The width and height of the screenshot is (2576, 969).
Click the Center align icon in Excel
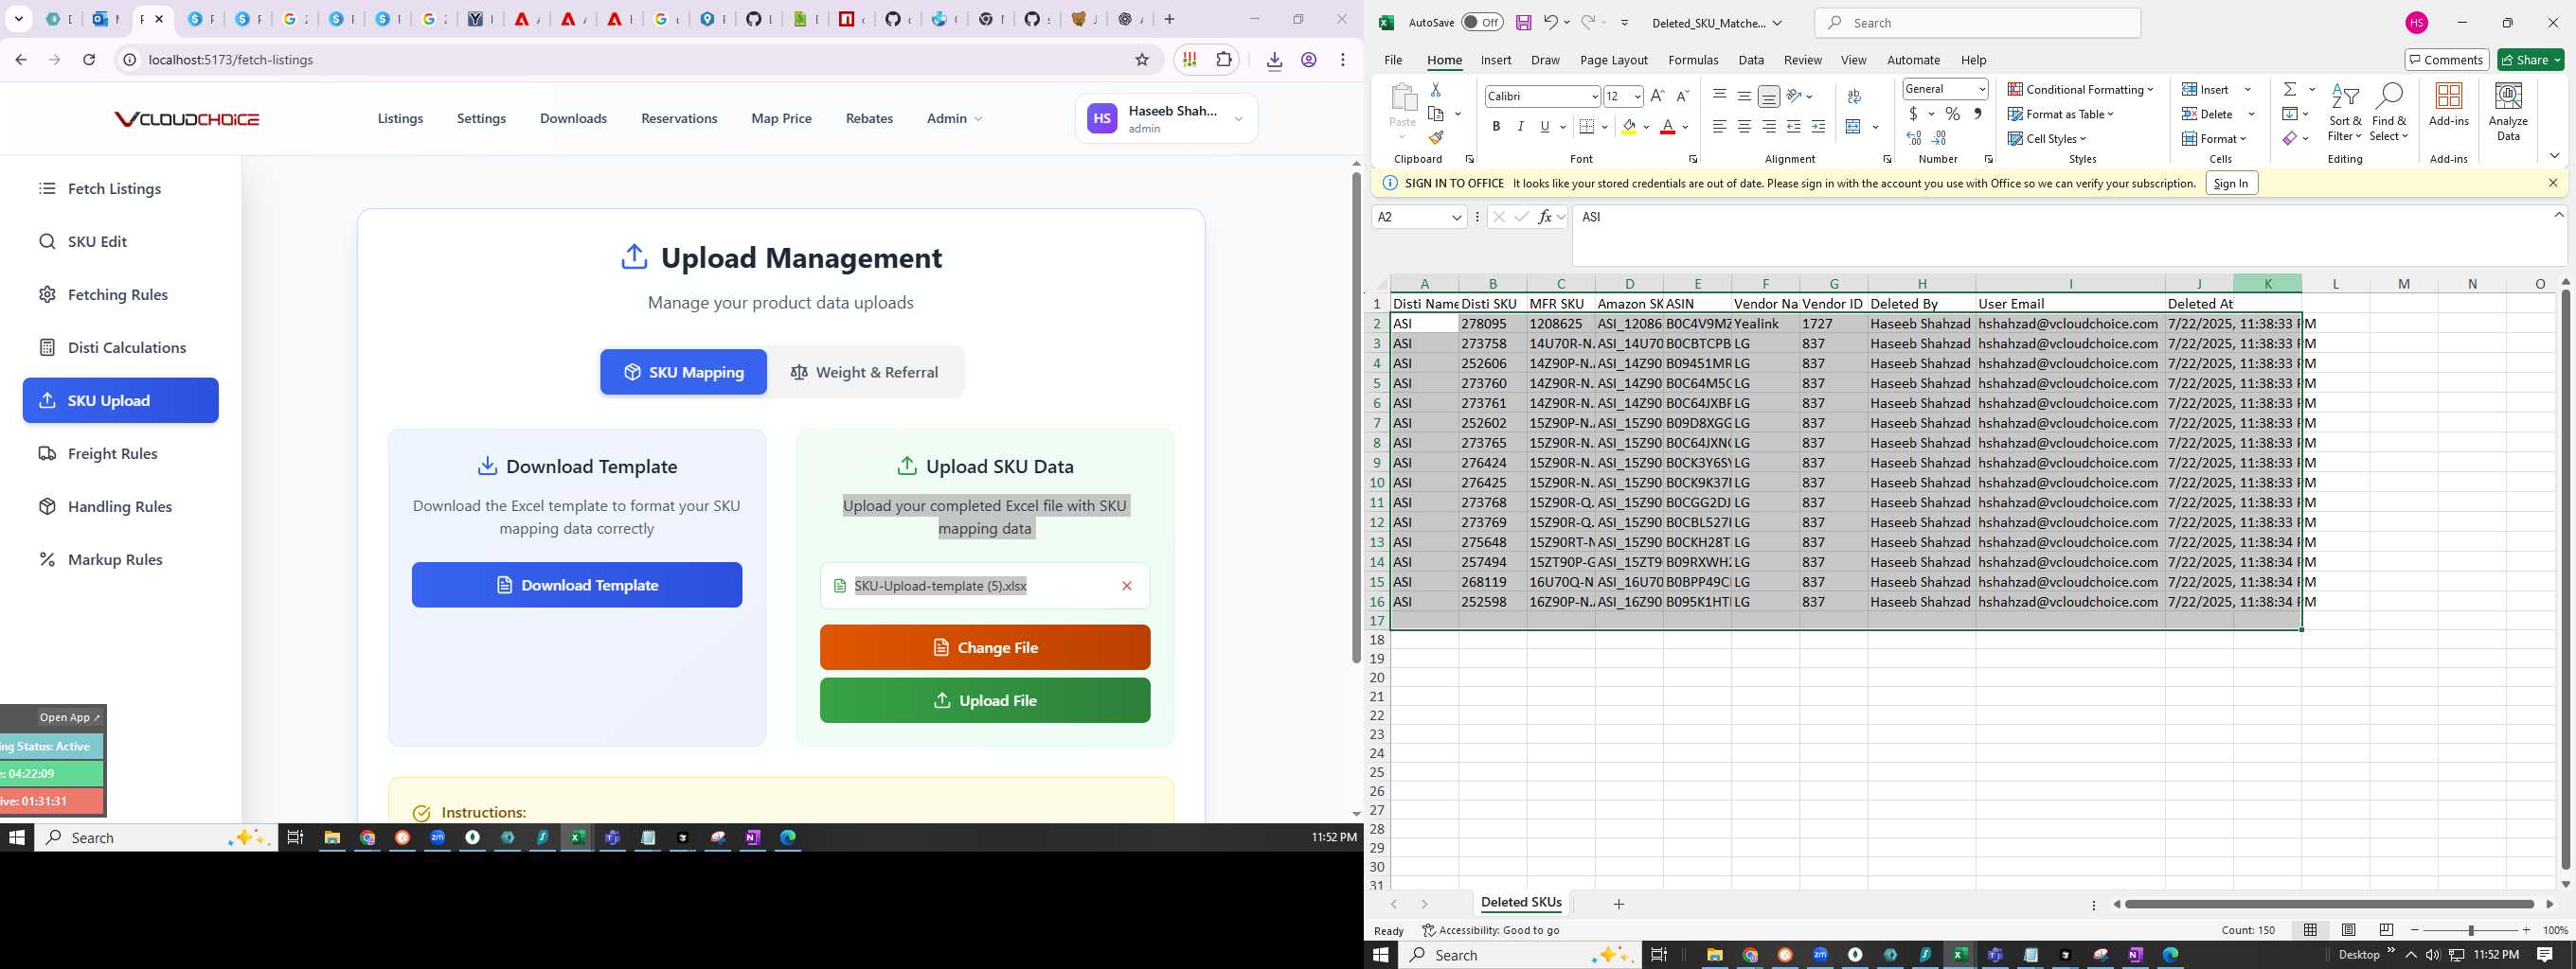click(x=1744, y=127)
